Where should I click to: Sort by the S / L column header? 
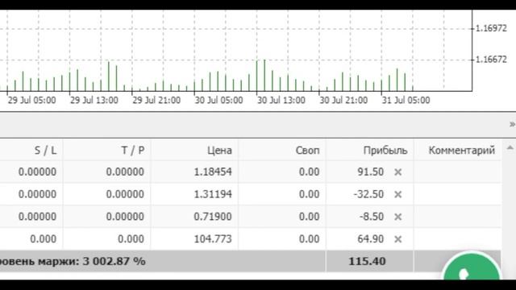[45, 151]
